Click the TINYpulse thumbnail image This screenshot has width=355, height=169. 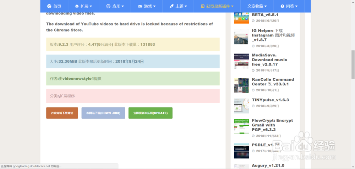[241, 106]
